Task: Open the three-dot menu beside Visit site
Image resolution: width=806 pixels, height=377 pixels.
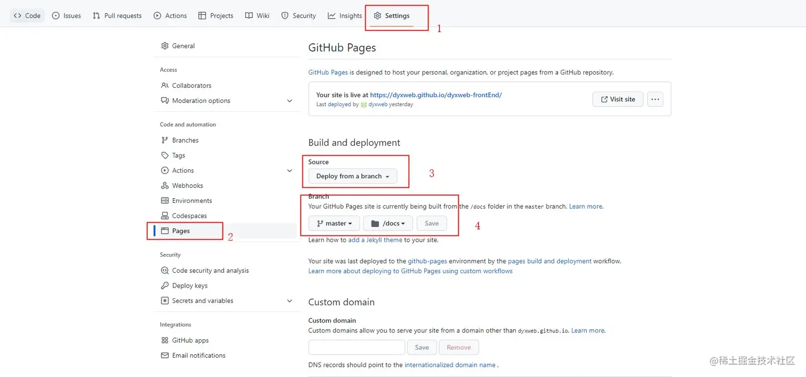Action: click(x=655, y=99)
